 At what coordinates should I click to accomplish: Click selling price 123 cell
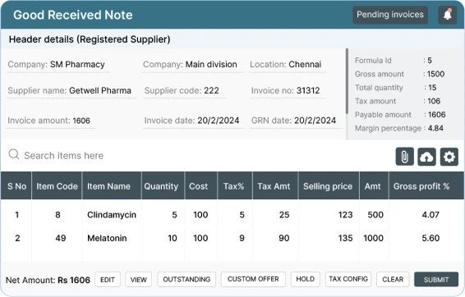pos(346,215)
